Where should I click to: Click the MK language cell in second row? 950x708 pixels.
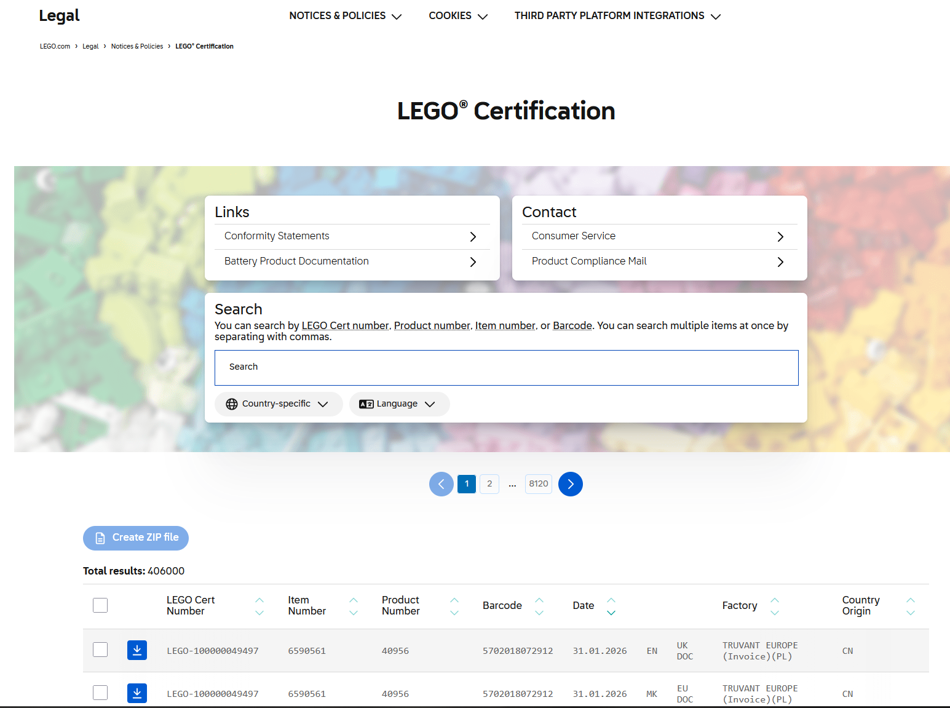coord(652,694)
